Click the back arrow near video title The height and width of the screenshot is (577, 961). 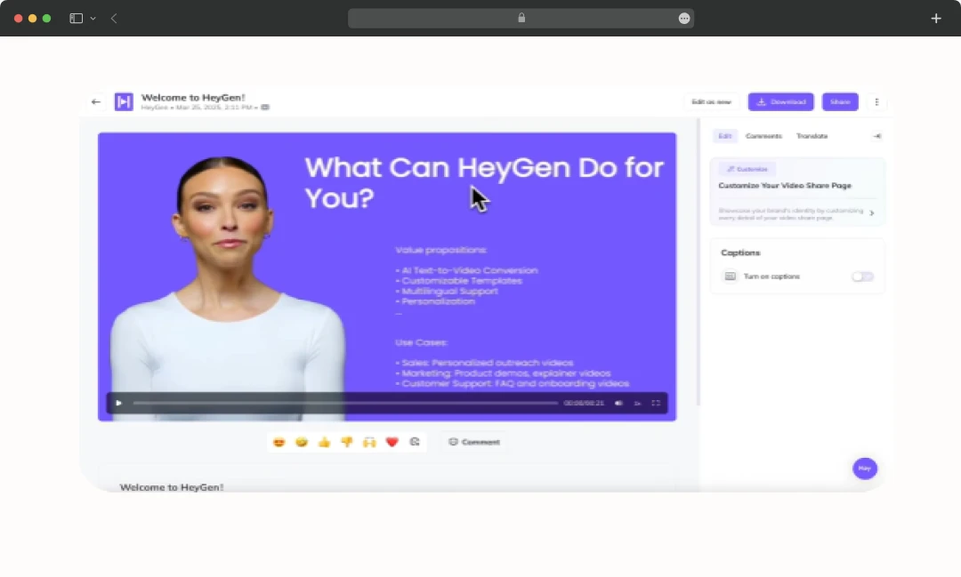point(95,101)
